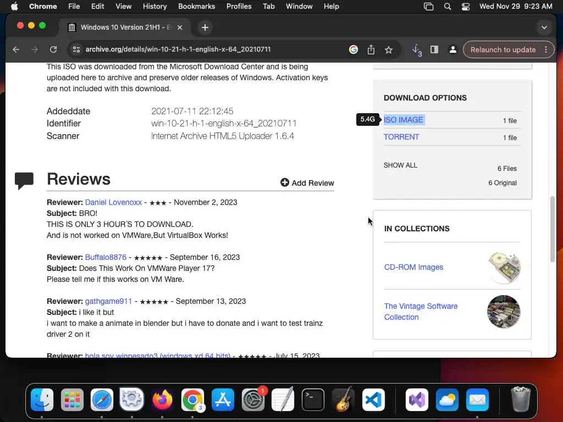563x422 pixels.
Task: Open Firefox from the Dock
Action: click(162, 399)
